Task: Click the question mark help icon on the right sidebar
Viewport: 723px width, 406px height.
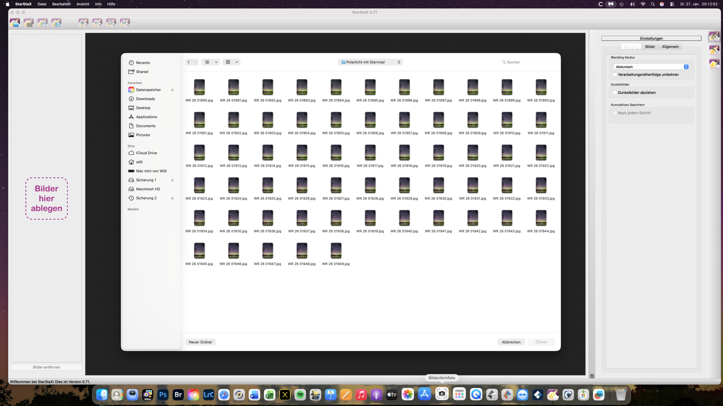Action: pos(714,64)
